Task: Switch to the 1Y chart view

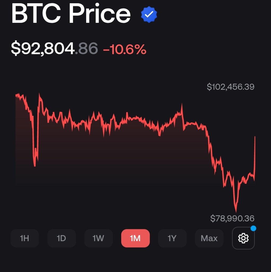Action: coord(172,238)
